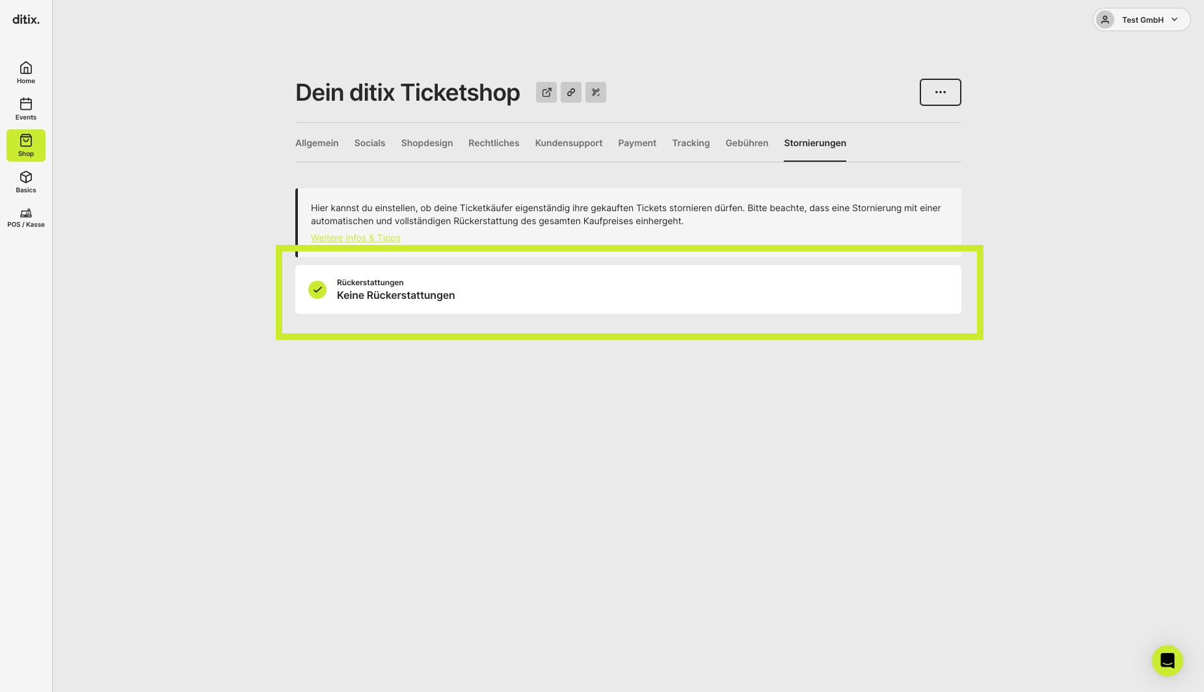Switch to the Shopdesign tab
Viewport: 1204px width, 692px height.
tap(427, 143)
